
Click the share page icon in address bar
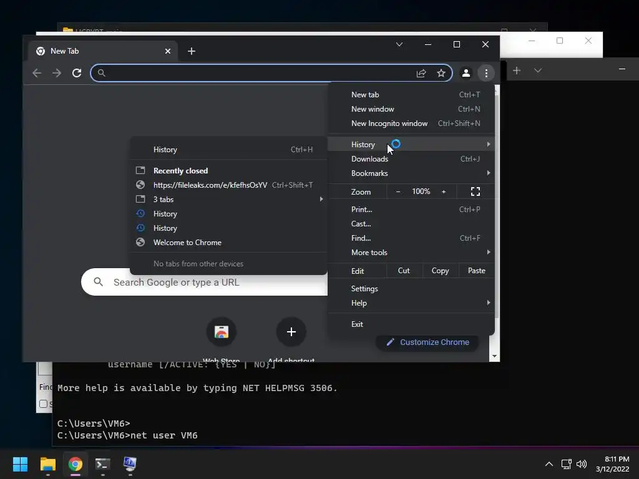[421, 73]
